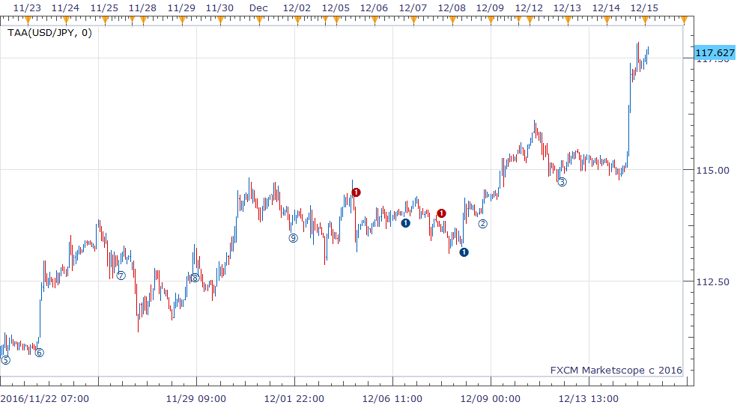Click the 12/01 22:00 time label
The image size is (743, 408).
[294, 399]
